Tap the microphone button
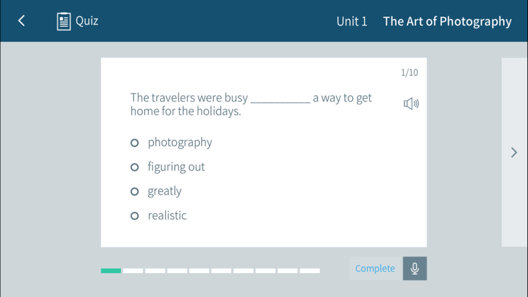Image resolution: width=528 pixels, height=297 pixels. (x=414, y=269)
